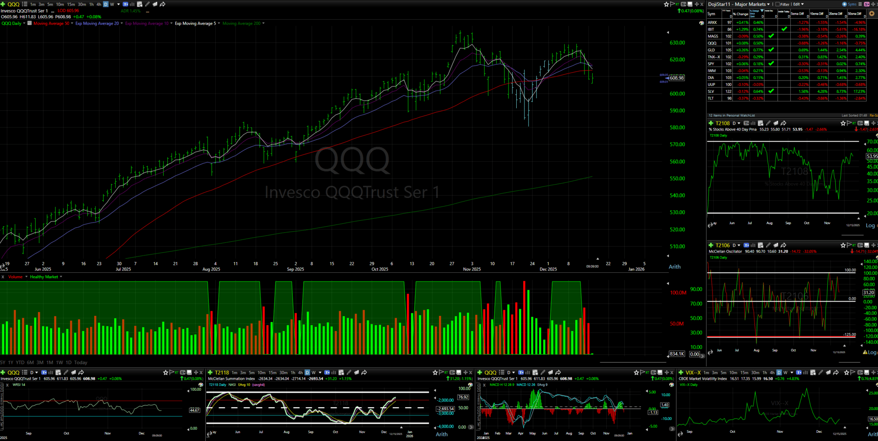Click green plus on T2118 chart header

tap(210, 372)
